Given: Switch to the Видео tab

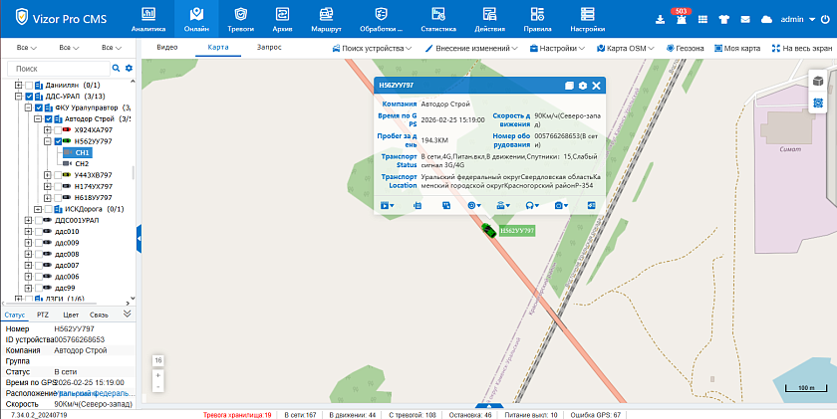Looking at the screenshot, I should click(x=166, y=48).
